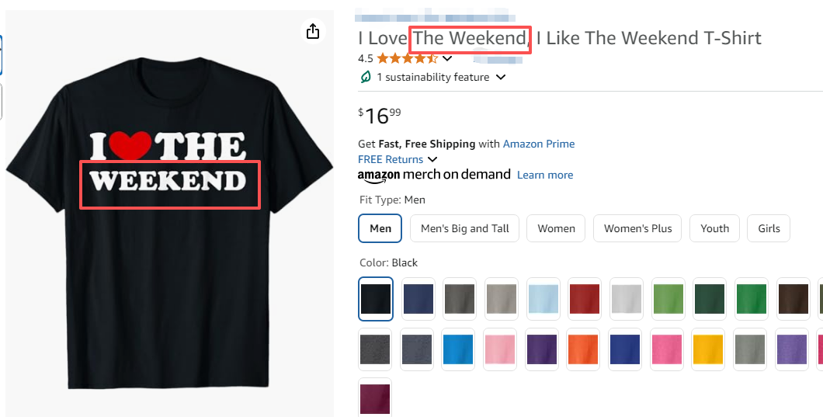
Task: Select the Girls fit type
Action: (769, 228)
